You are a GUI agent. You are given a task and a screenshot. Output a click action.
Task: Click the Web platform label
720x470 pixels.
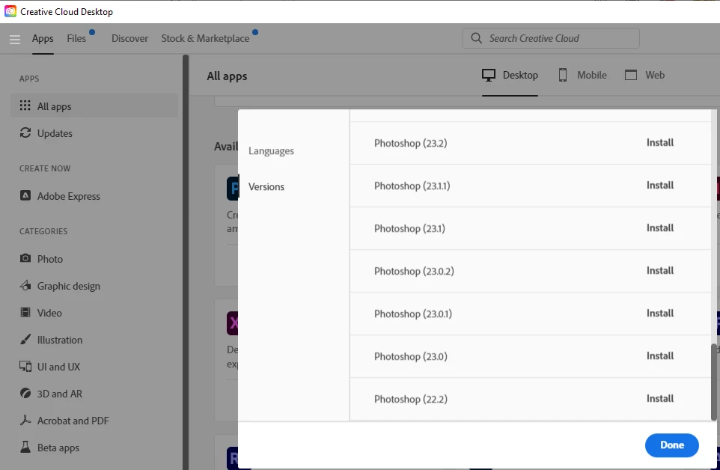[x=655, y=76]
